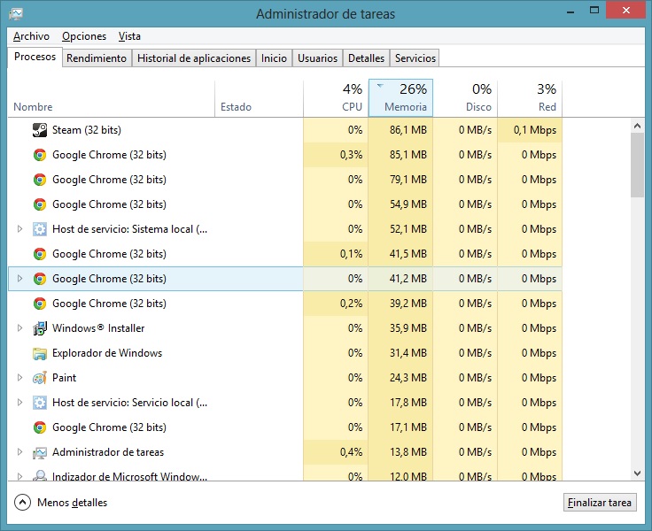Expand the Windows Installer row

(x=19, y=328)
